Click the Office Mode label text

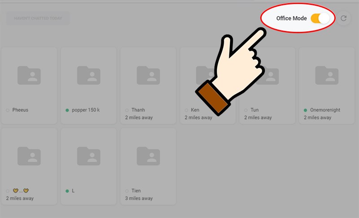click(291, 18)
